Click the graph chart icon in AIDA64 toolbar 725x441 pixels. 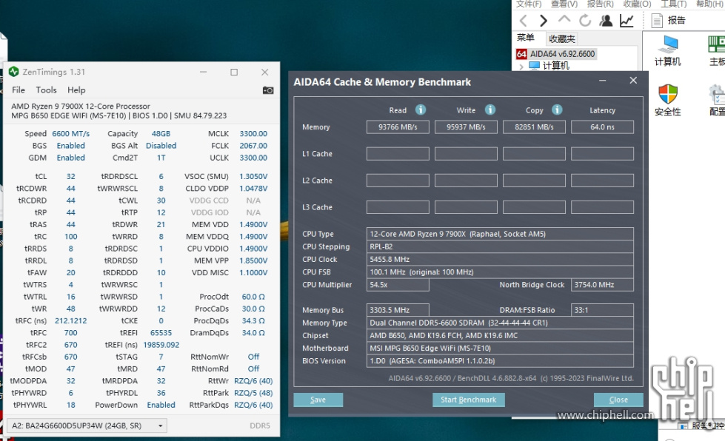point(627,21)
